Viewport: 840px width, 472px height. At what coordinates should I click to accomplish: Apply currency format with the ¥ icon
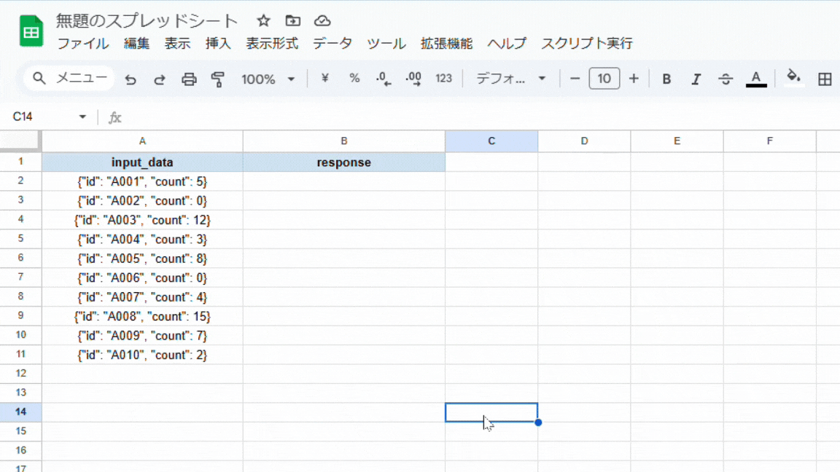click(x=325, y=78)
